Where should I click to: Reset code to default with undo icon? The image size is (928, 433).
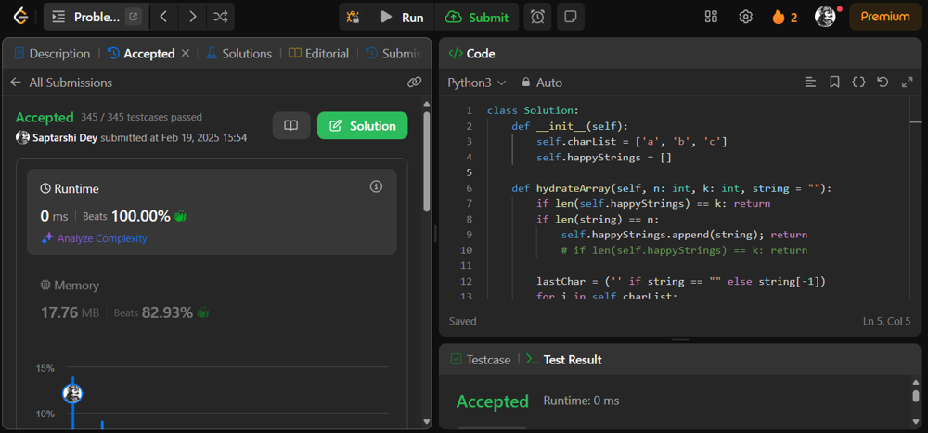coord(883,83)
